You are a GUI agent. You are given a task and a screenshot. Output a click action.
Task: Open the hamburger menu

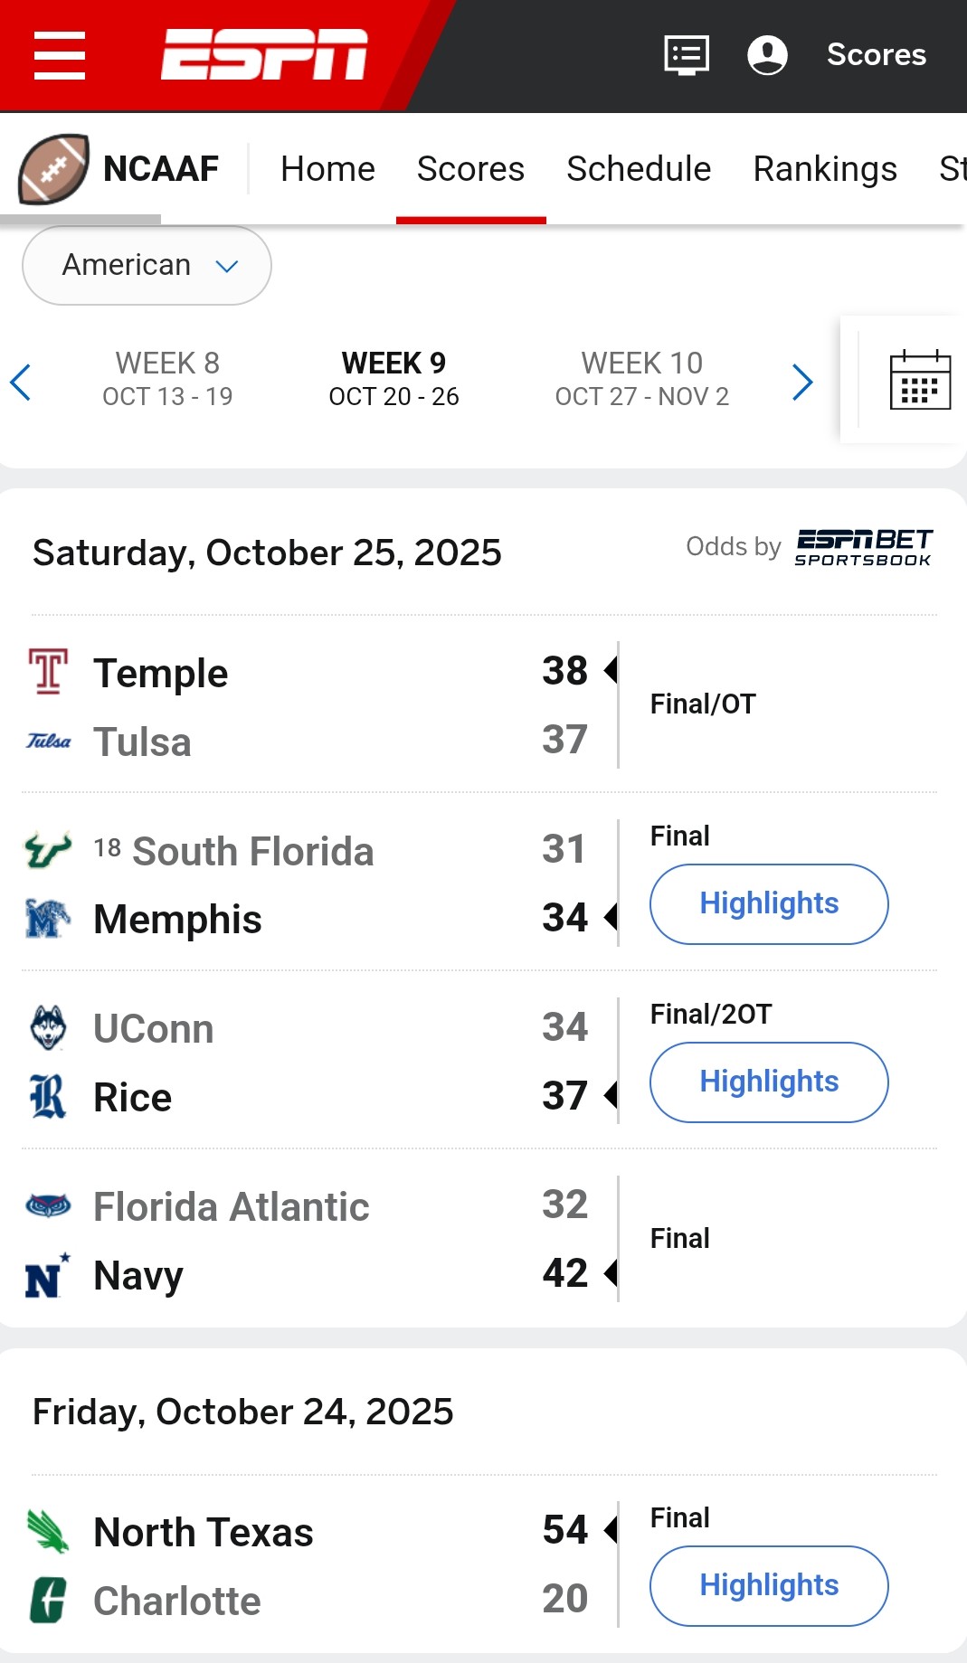[60, 55]
